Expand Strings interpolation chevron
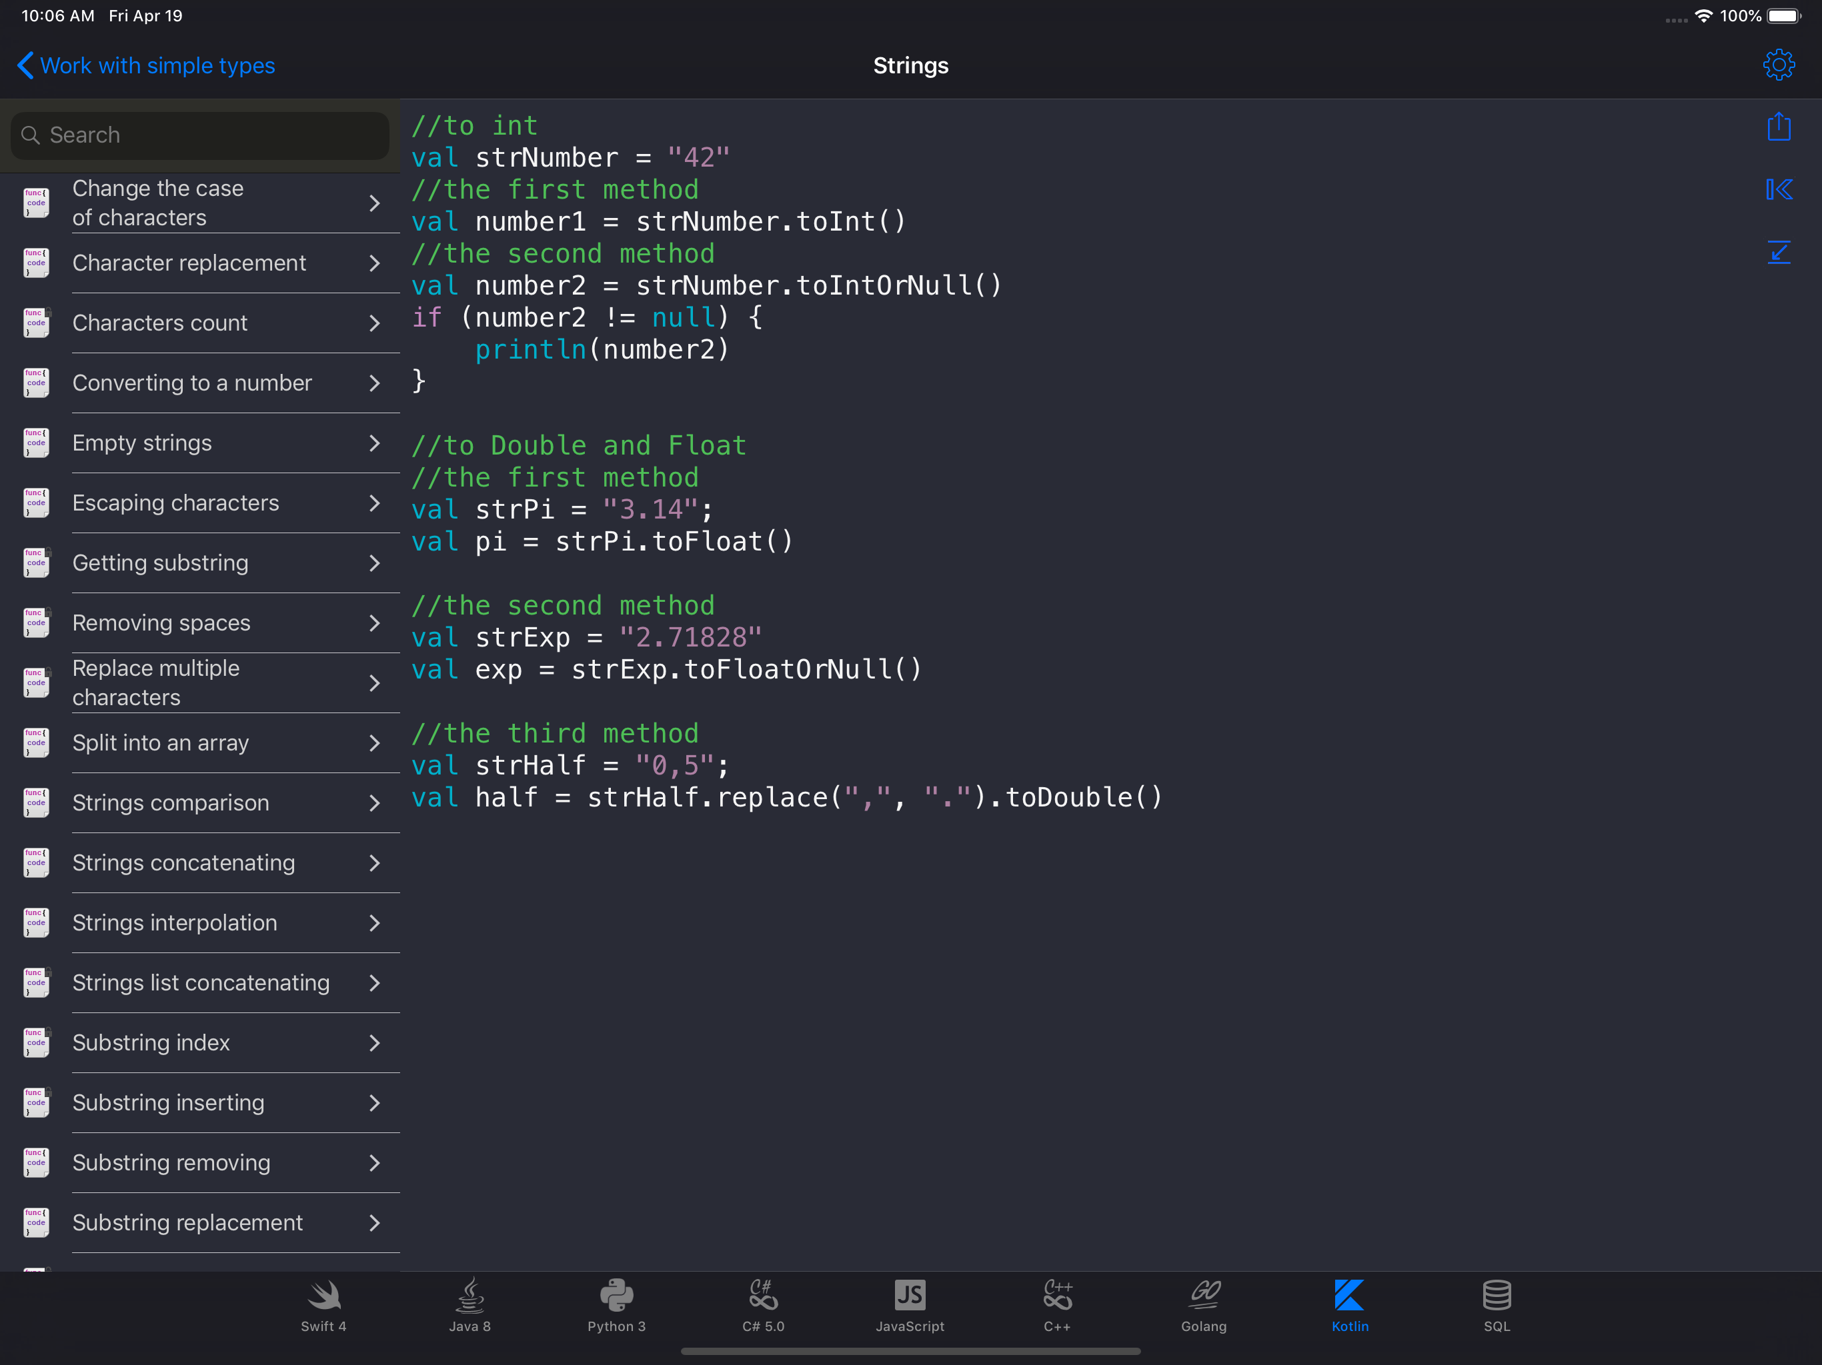This screenshot has height=1365, width=1822. click(375, 923)
